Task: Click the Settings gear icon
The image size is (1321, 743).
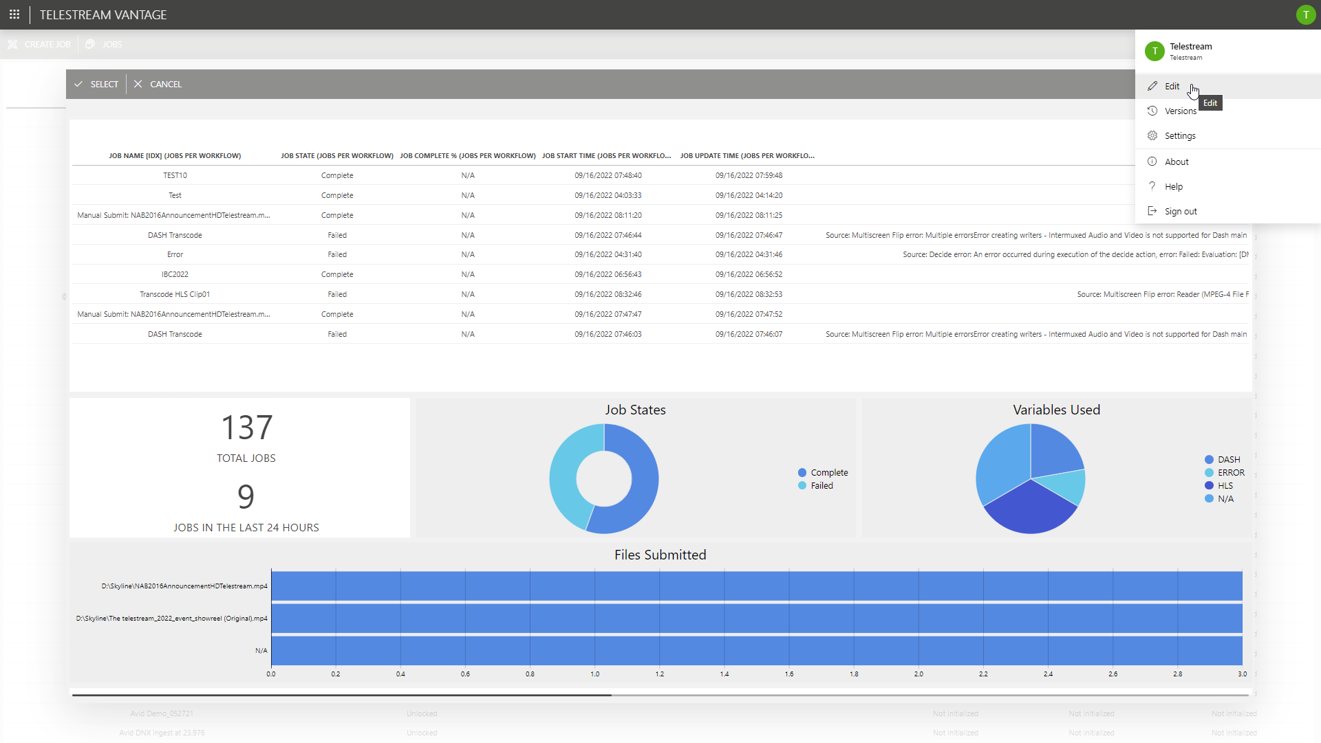Action: (1152, 135)
